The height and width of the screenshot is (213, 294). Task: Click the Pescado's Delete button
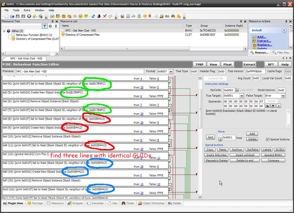click(x=216, y=160)
